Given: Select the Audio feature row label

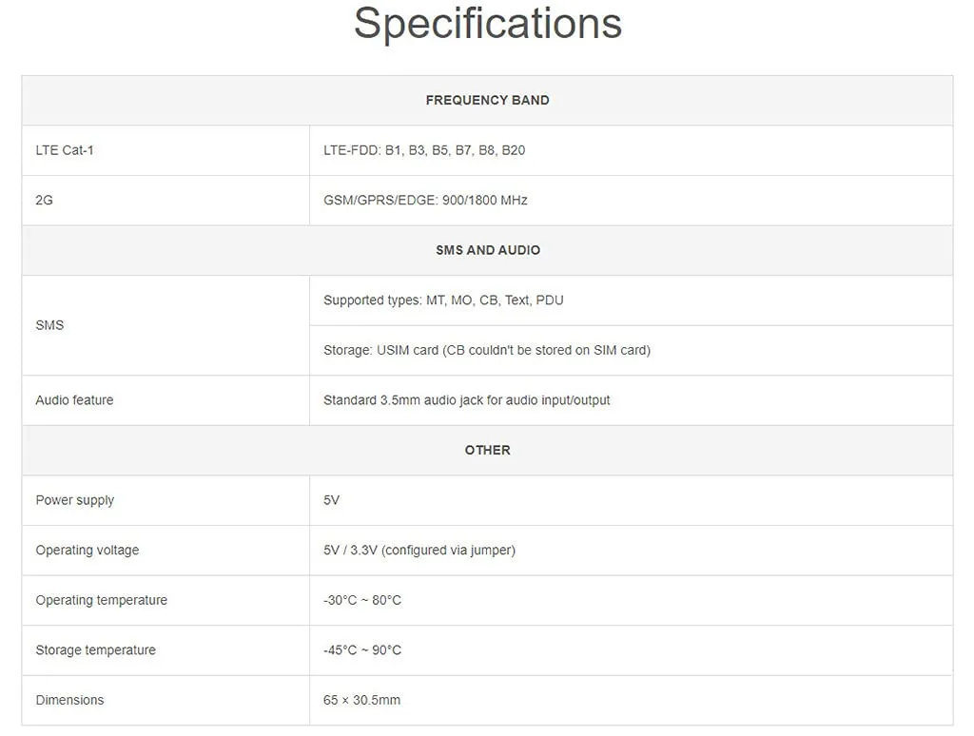Looking at the screenshot, I should pos(74,400).
